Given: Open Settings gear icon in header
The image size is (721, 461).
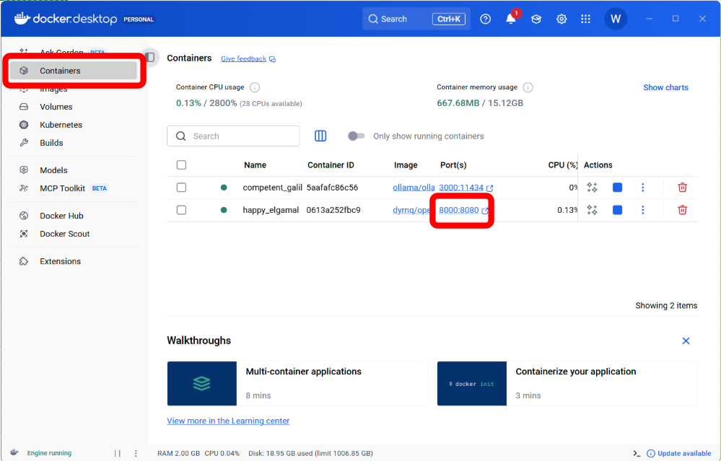Looking at the screenshot, I should pyautogui.click(x=561, y=19).
